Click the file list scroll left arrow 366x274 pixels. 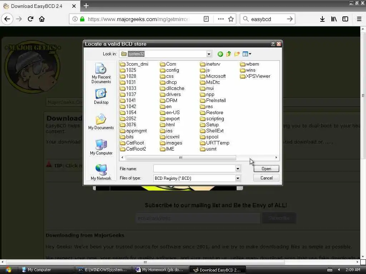pyautogui.click(x=122, y=158)
